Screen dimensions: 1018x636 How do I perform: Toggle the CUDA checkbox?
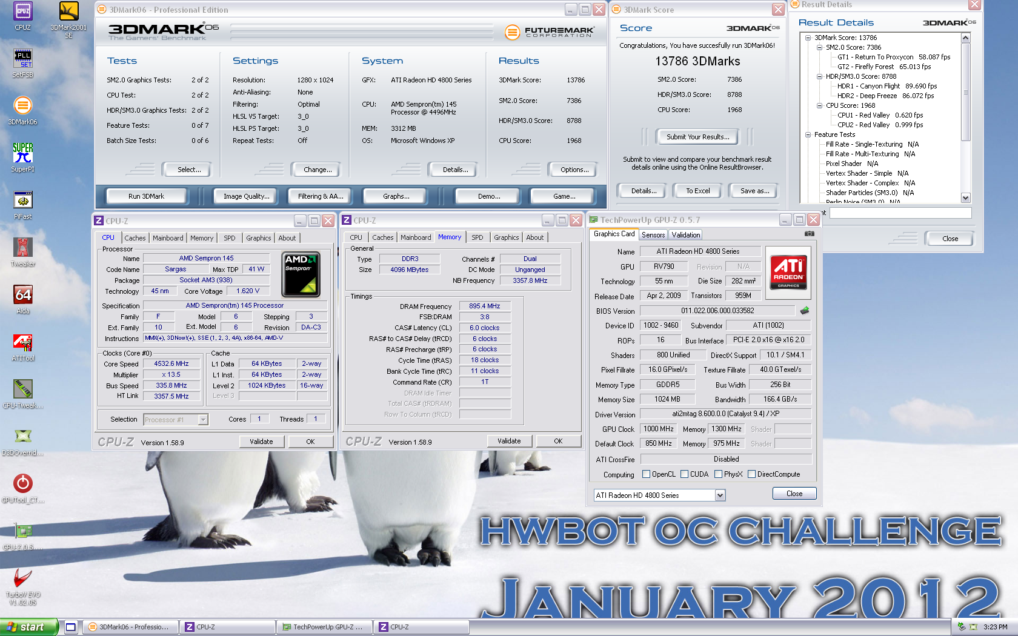tap(684, 474)
